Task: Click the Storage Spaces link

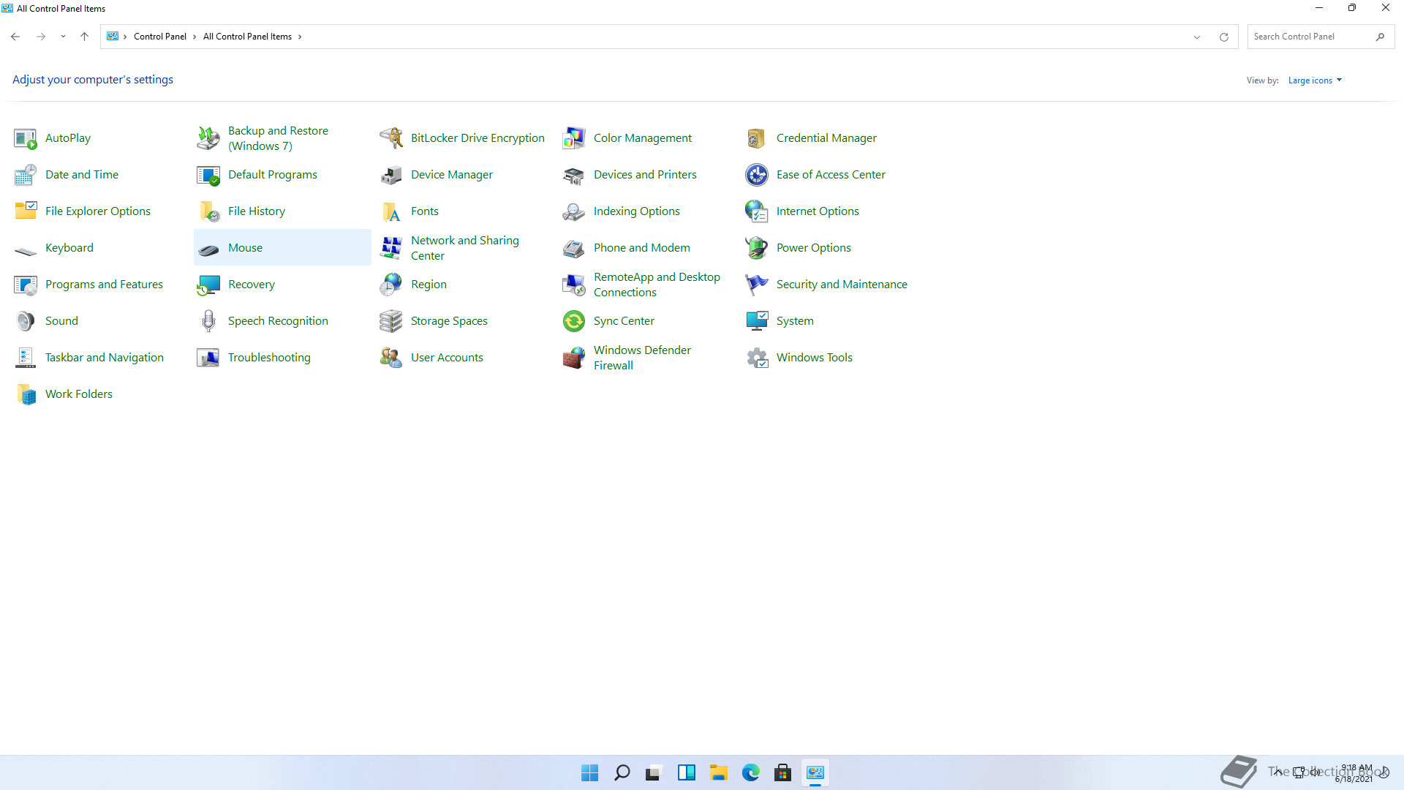Action: pos(449,320)
